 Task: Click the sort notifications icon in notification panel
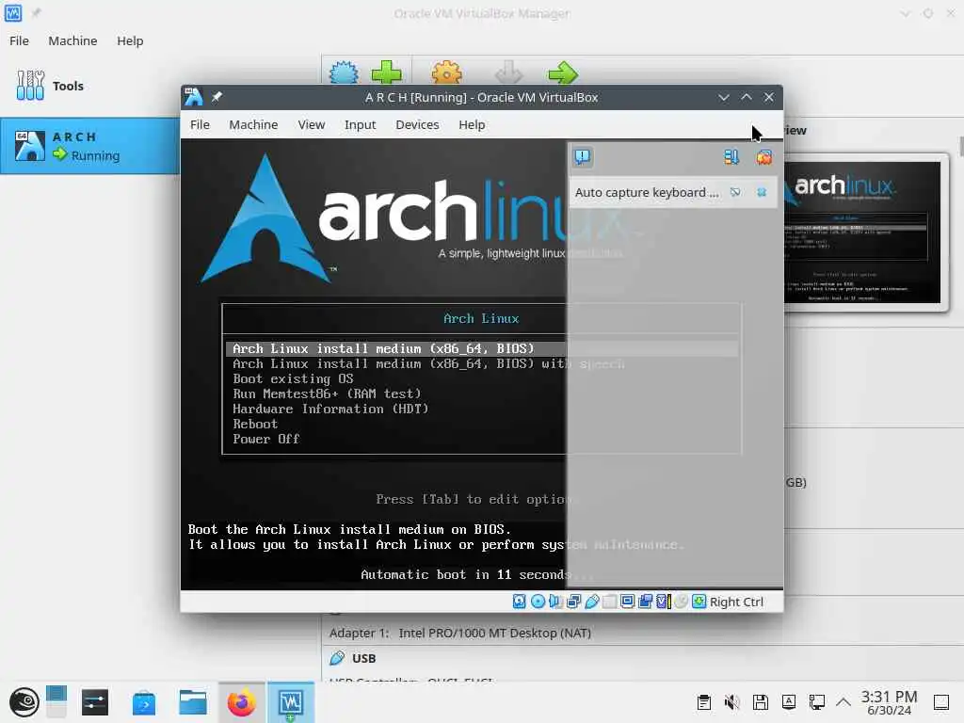click(x=731, y=157)
